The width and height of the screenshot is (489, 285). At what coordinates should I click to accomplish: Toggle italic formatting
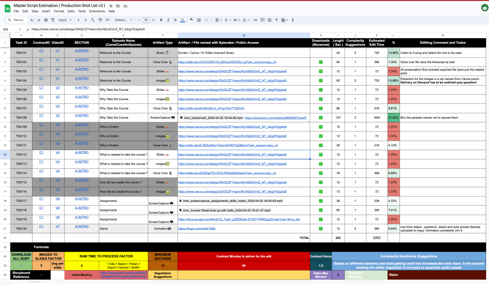coord(168,20)
